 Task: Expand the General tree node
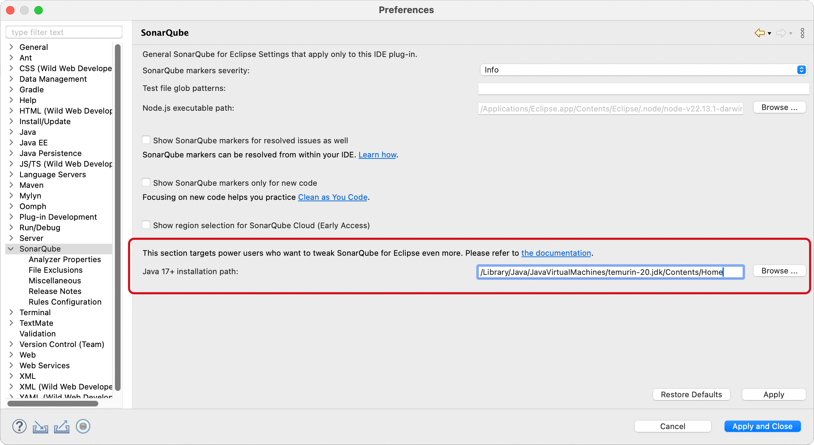pyautogui.click(x=11, y=47)
